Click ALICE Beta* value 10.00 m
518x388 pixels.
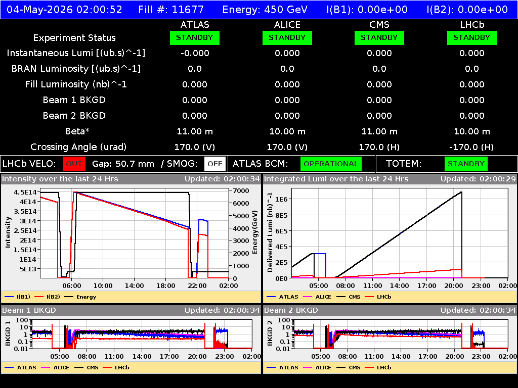click(287, 132)
